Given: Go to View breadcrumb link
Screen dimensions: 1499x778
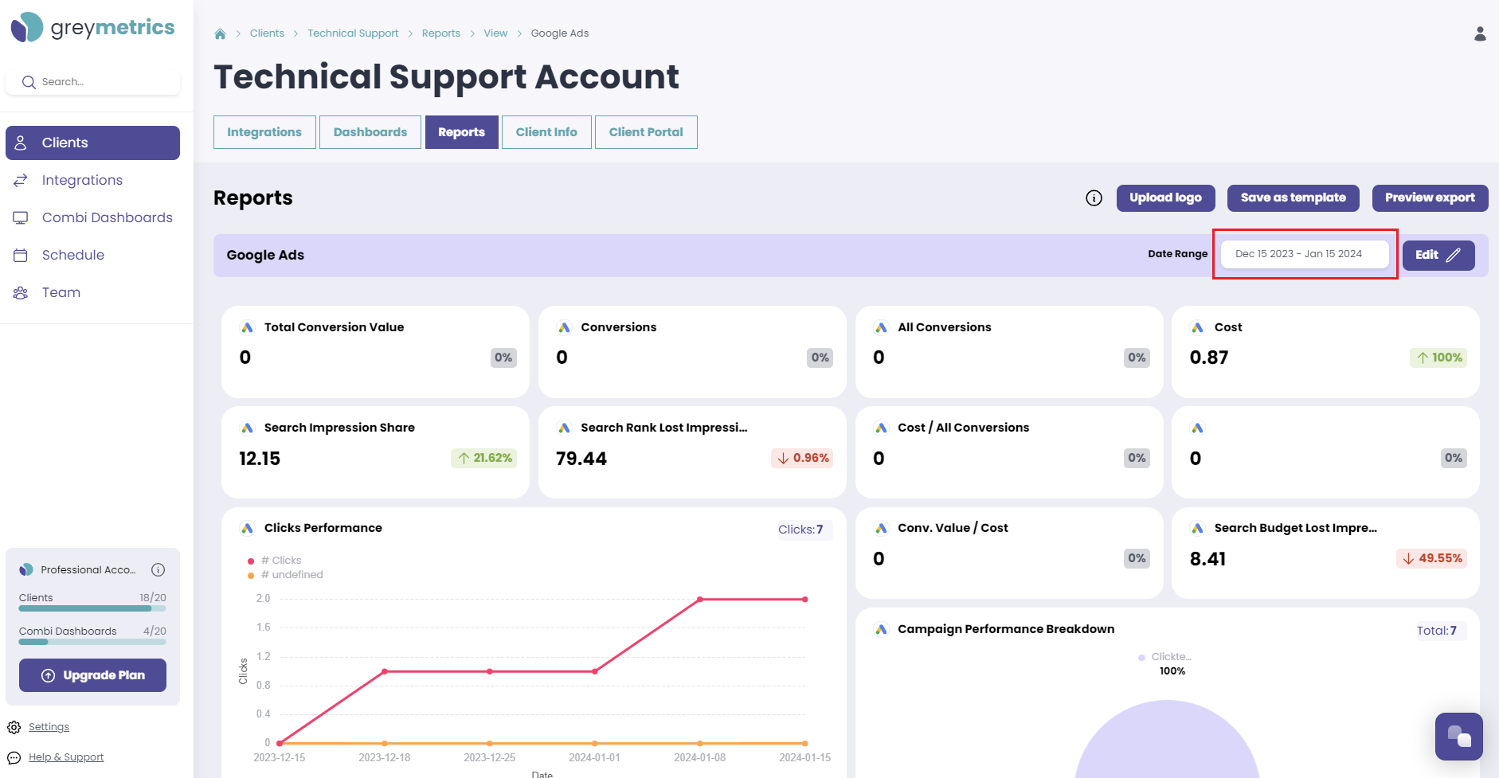Looking at the screenshot, I should pyautogui.click(x=495, y=33).
